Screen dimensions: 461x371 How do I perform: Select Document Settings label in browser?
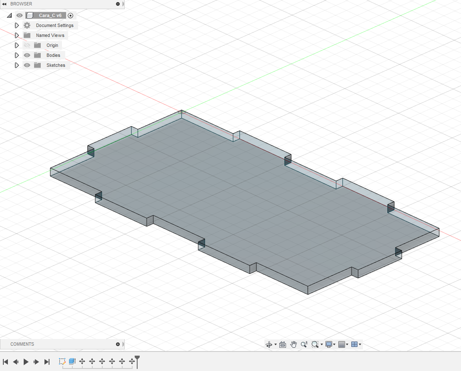click(x=55, y=25)
